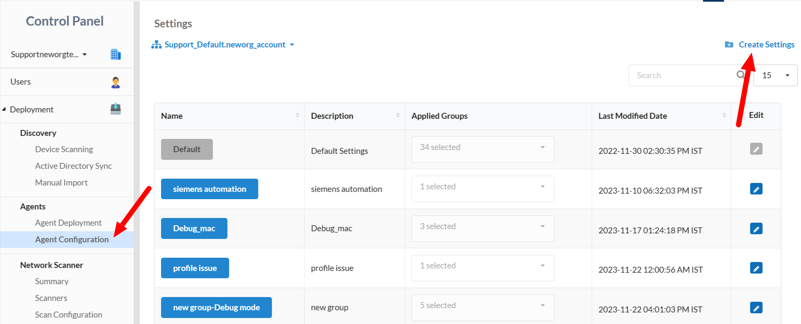Click the search magnifier icon
Image resolution: width=801 pixels, height=324 pixels.
[x=741, y=75]
